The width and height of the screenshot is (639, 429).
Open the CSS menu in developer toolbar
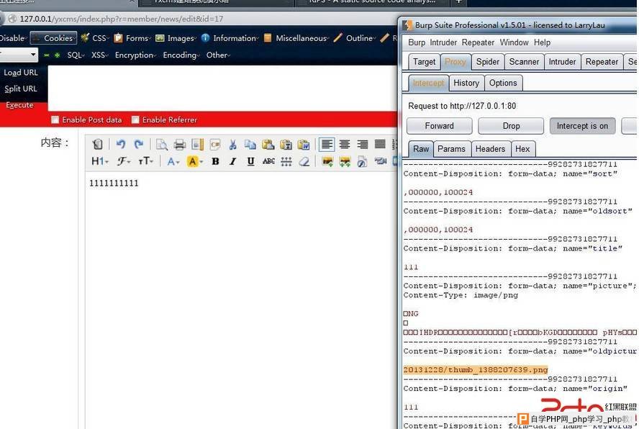96,38
